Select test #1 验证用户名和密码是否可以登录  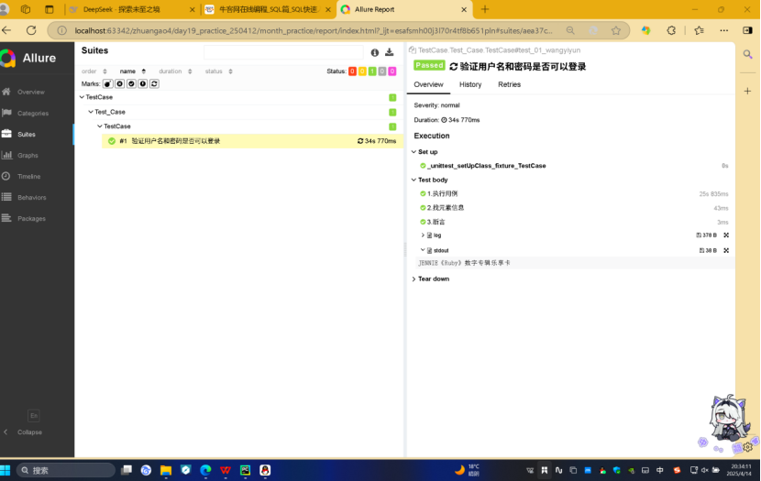tap(252, 141)
